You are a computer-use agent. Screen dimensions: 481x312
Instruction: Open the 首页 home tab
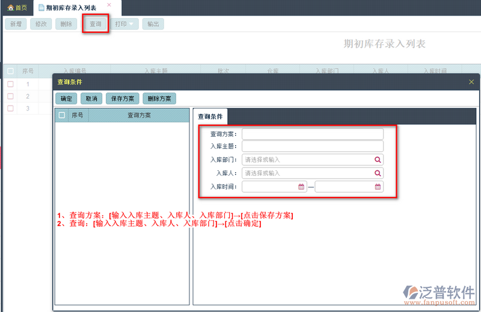[x=17, y=8]
